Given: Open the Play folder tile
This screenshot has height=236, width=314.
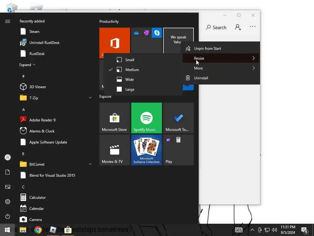Looking at the screenshot, I should coord(178,150).
